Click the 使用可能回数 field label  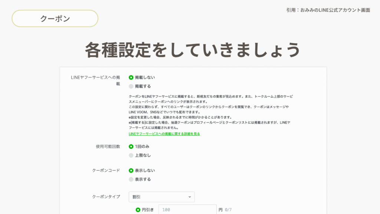pos(108,146)
